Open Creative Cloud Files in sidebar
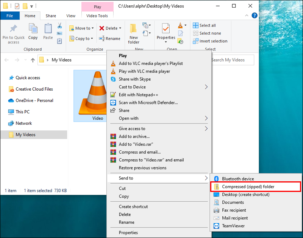The width and height of the screenshot is (303, 238). 31,89
